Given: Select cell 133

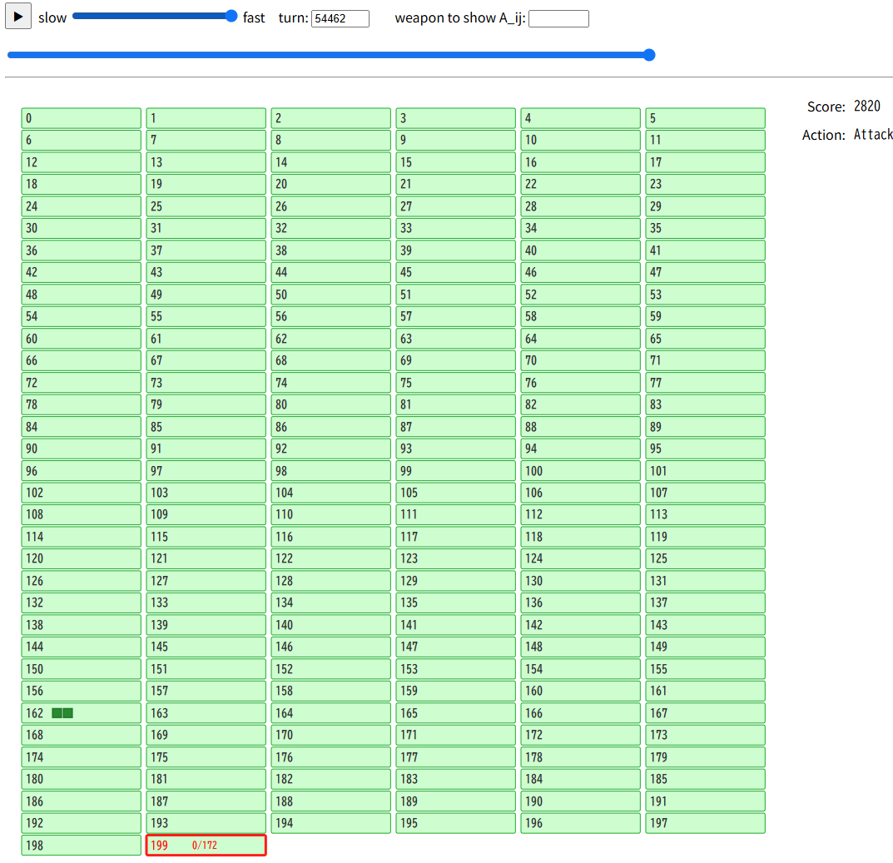Looking at the screenshot, I should (206, 603).
